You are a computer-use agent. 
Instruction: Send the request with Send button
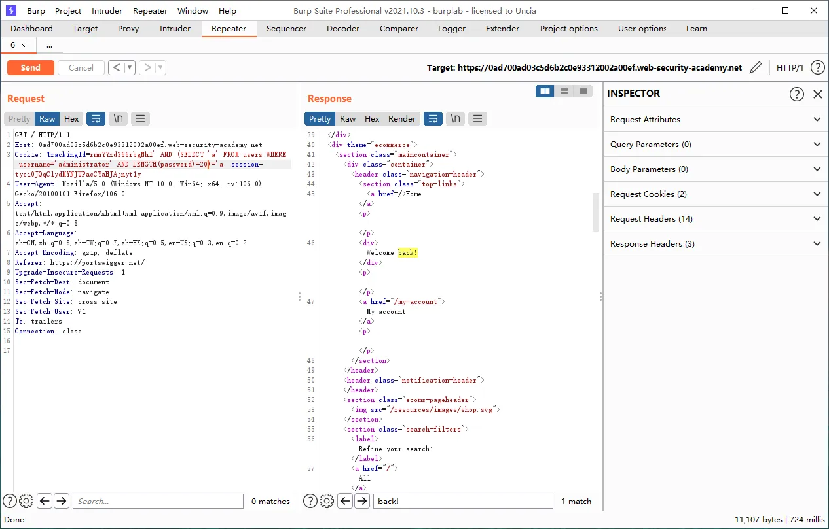point(31,67)
